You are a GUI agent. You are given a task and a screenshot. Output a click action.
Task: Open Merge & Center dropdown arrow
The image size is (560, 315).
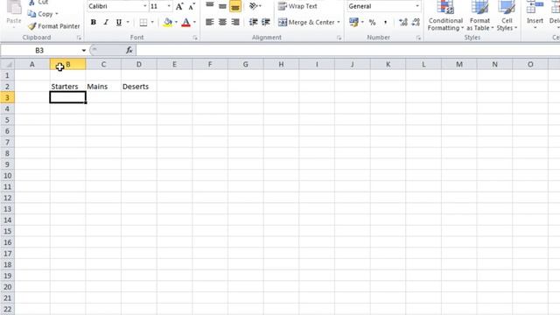(x=339, y=22)
